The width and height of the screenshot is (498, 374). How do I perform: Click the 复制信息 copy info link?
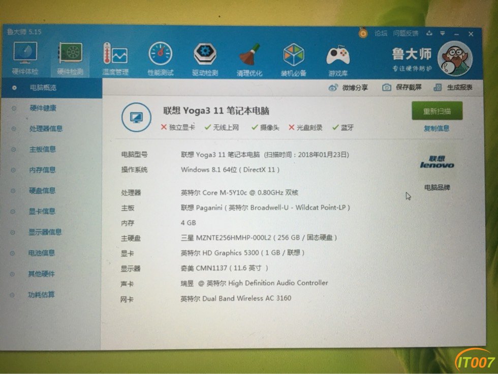(x=437, y=128)
